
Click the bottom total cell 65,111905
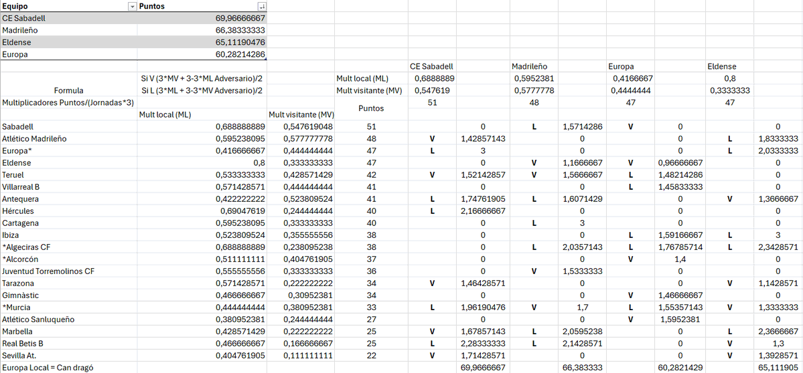click(778, 368)
